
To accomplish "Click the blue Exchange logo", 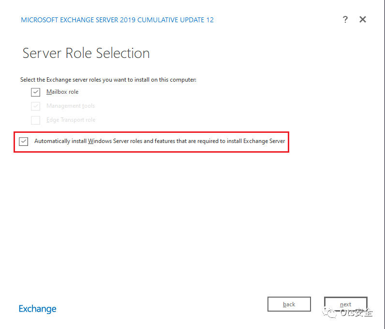I will click(38, 309).
